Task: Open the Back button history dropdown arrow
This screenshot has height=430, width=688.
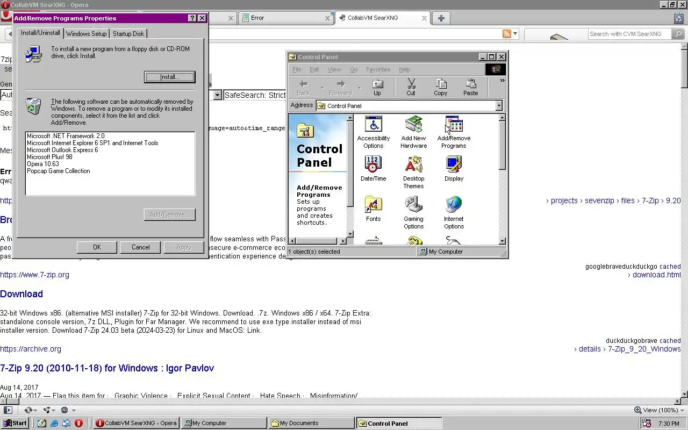Action: coord(322,88)
